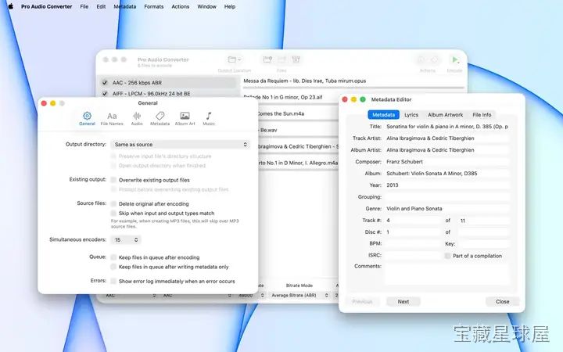Switch to the Album Artwork tab
Viewport: 563px width, 352px height.
[445, 114]
